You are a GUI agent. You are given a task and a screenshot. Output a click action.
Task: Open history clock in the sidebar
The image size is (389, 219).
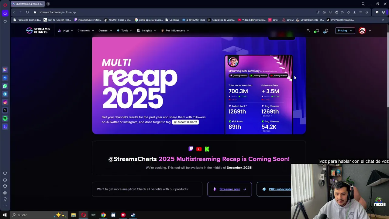click(x=5, y=180)
